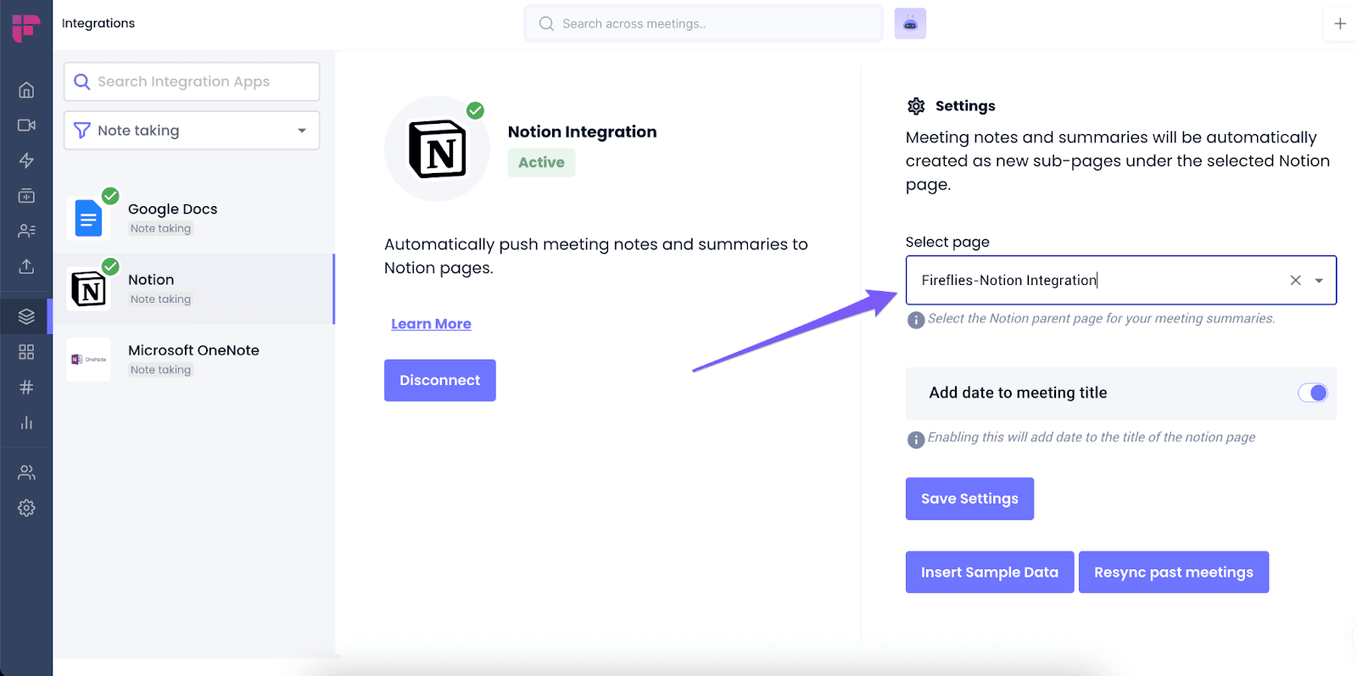Image resolution: width=1357 pixels, height=676 pixels.
Task: Click the Integrations page title
Action: pos(98,23)
